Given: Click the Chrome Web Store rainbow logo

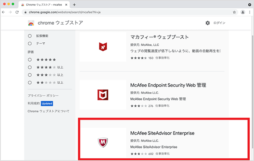Looking at the screenshot, I should (31, 23).
